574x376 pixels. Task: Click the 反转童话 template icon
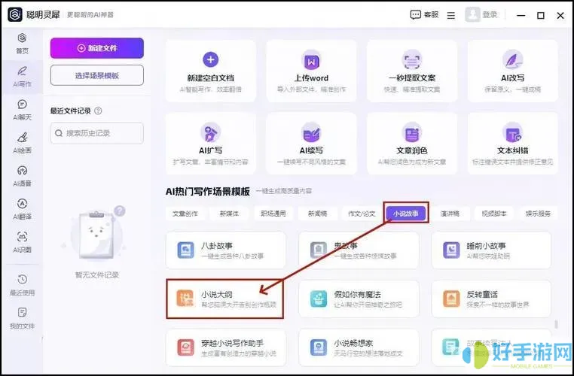451,299
